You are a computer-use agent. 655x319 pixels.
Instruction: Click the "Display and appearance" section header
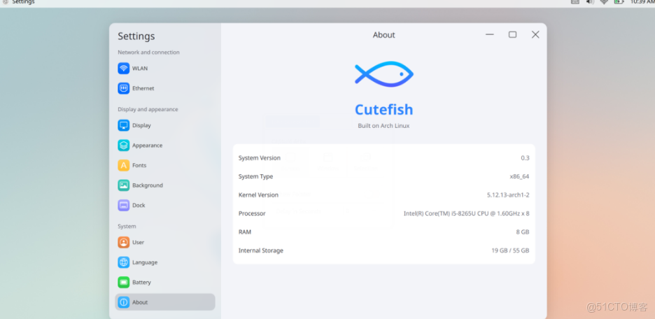coord(148,109)
